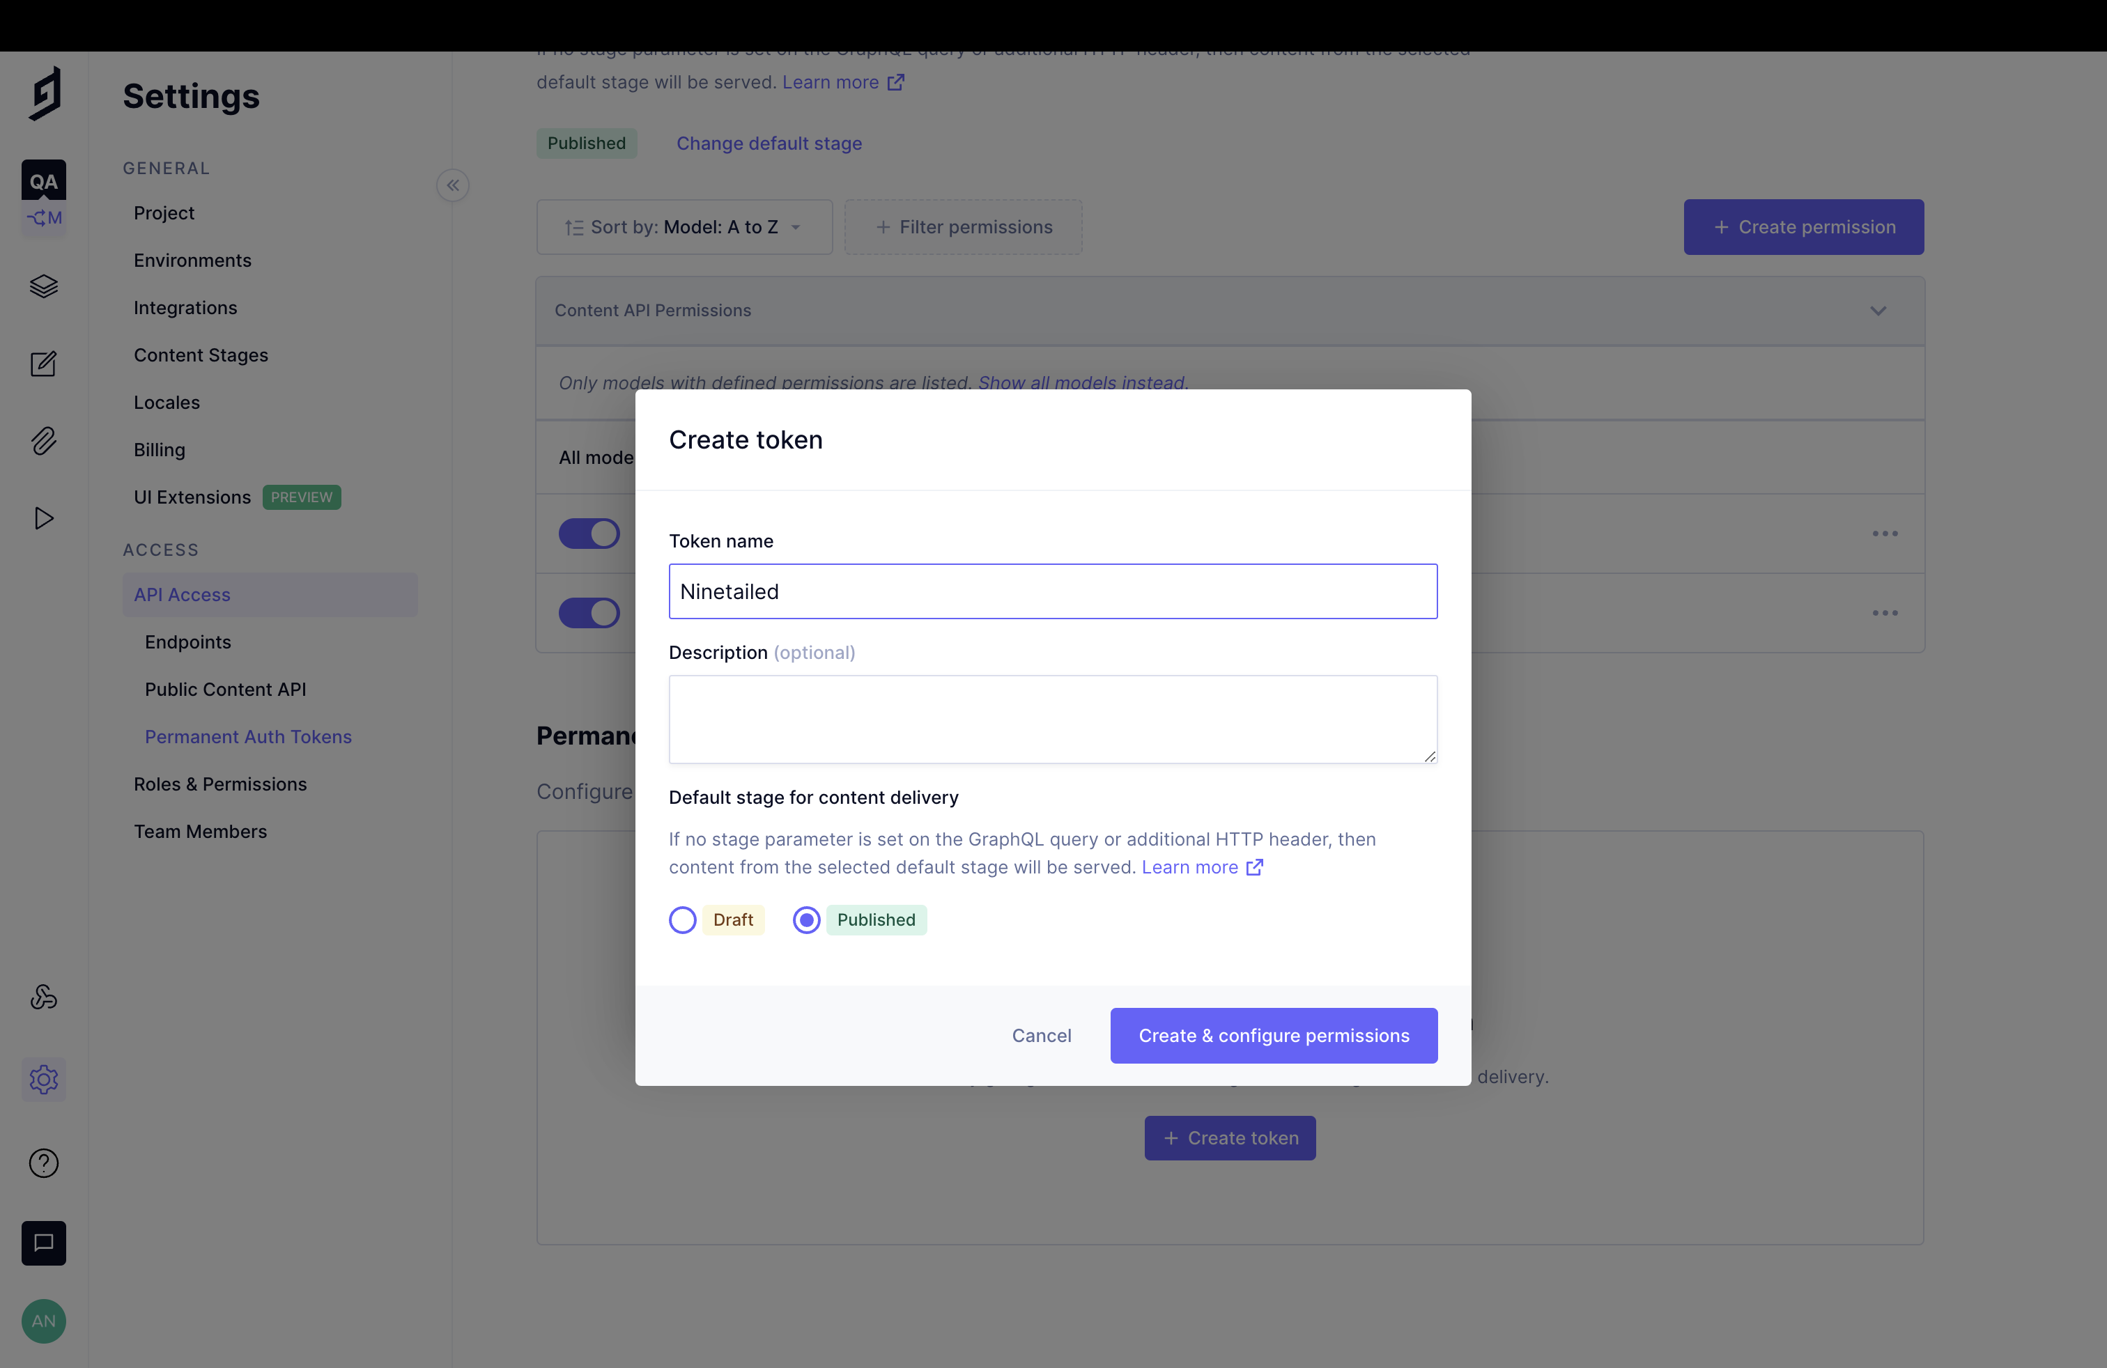Open the Help question mark icon

43,1163
